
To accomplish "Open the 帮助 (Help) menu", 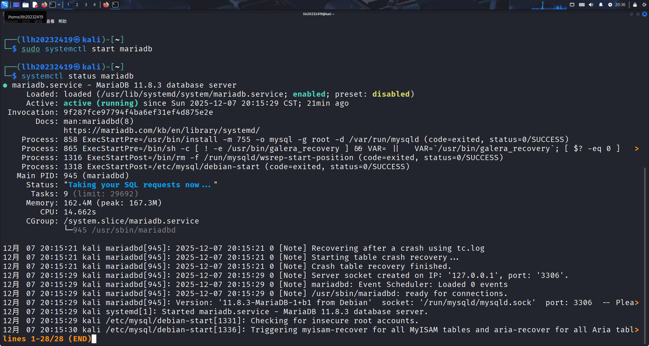I will [x=62, y=21].
